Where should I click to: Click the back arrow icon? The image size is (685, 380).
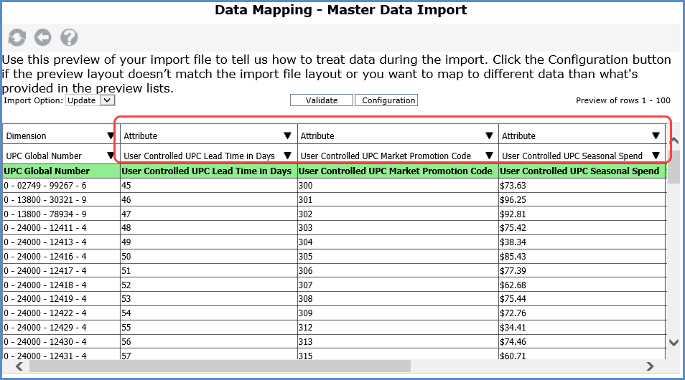(x=43, y=37)
